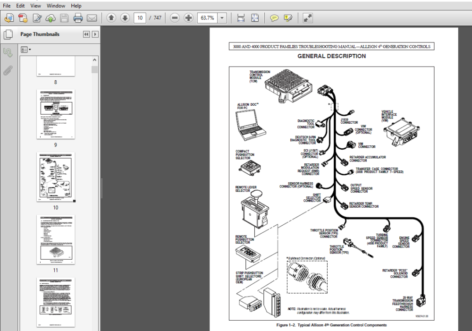Image resolution: width=472 pixels, height=331 pixels.
Task: Click the Open file toolbar icon
Action: (x=9, y=18)
